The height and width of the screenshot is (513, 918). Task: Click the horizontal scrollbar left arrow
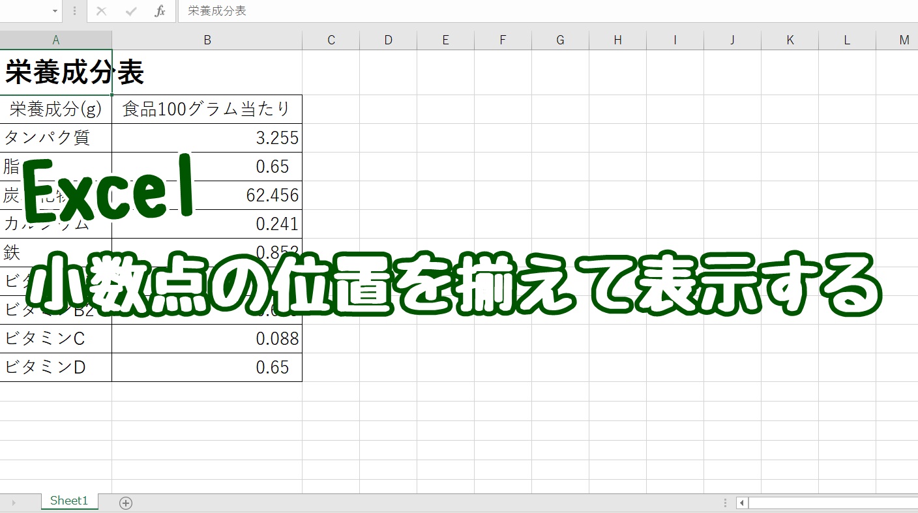(742, 503)
